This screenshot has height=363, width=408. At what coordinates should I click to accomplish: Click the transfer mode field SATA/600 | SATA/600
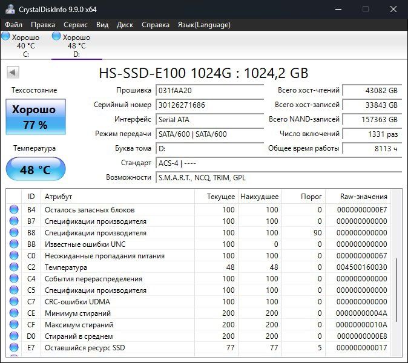[209, 134]
